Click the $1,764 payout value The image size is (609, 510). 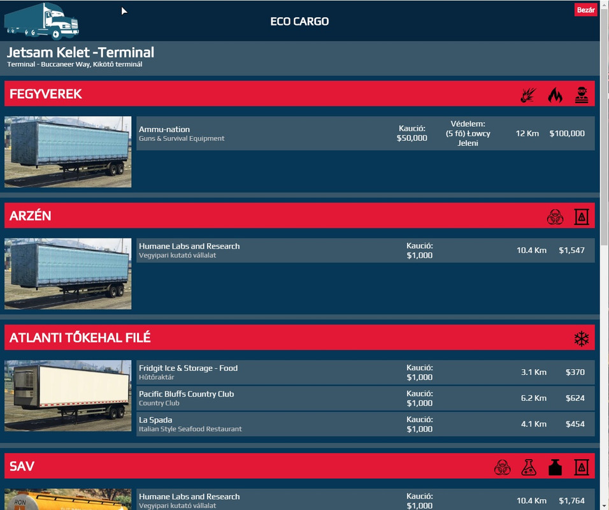571,500
